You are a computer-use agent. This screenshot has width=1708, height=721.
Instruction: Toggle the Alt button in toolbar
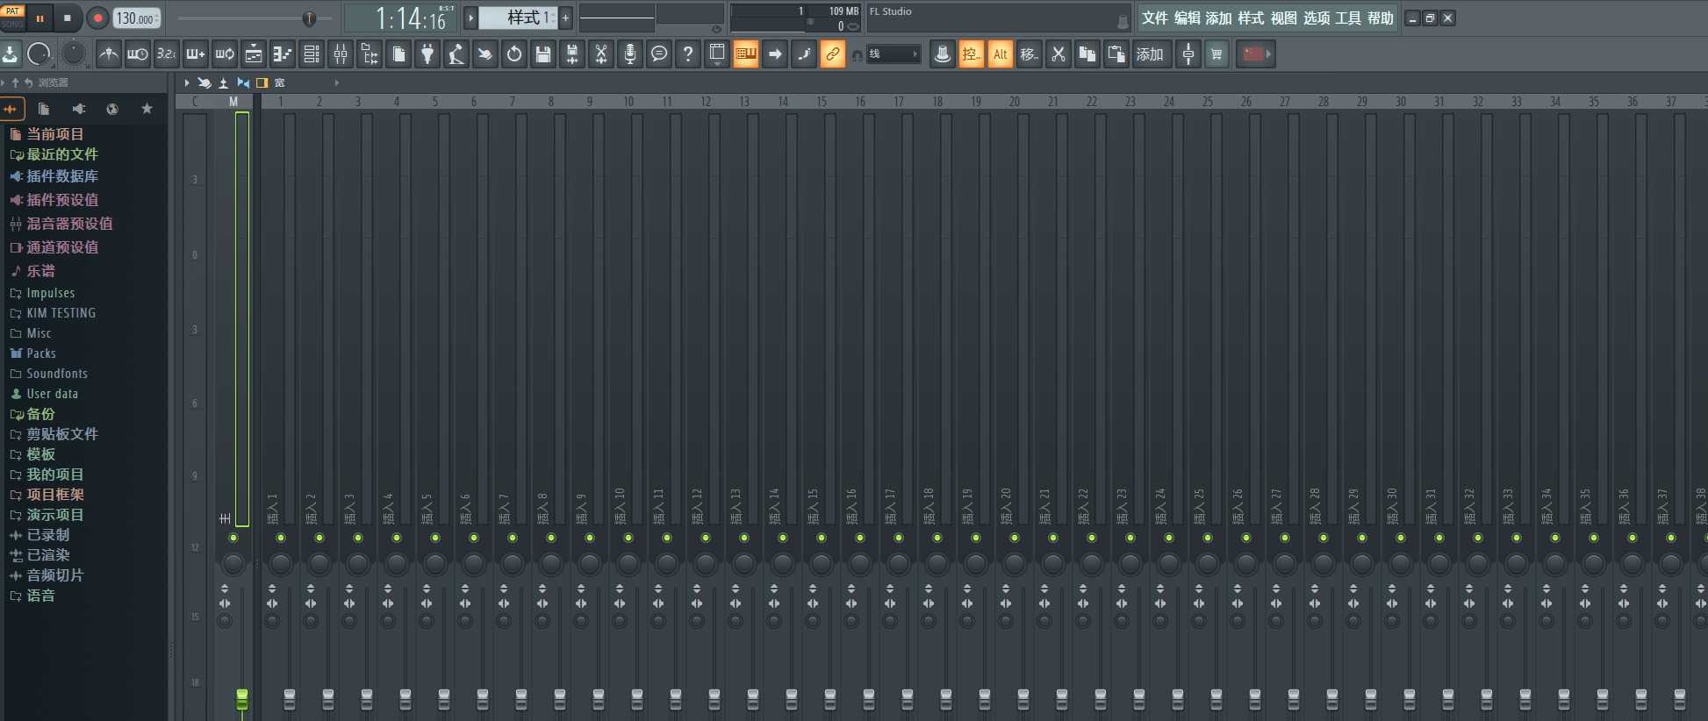tap(1001, 54)
